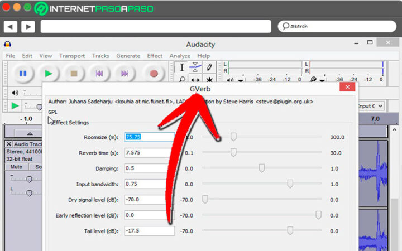Click the Dry signal level field
The height and width of the screenshot is (251, 402).
coord(150,200)
